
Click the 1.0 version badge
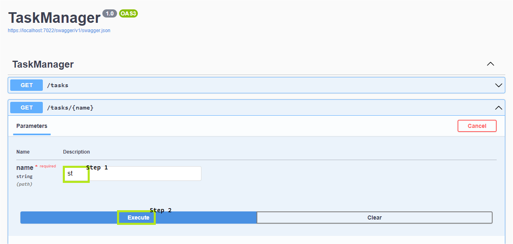click(110, 13)
